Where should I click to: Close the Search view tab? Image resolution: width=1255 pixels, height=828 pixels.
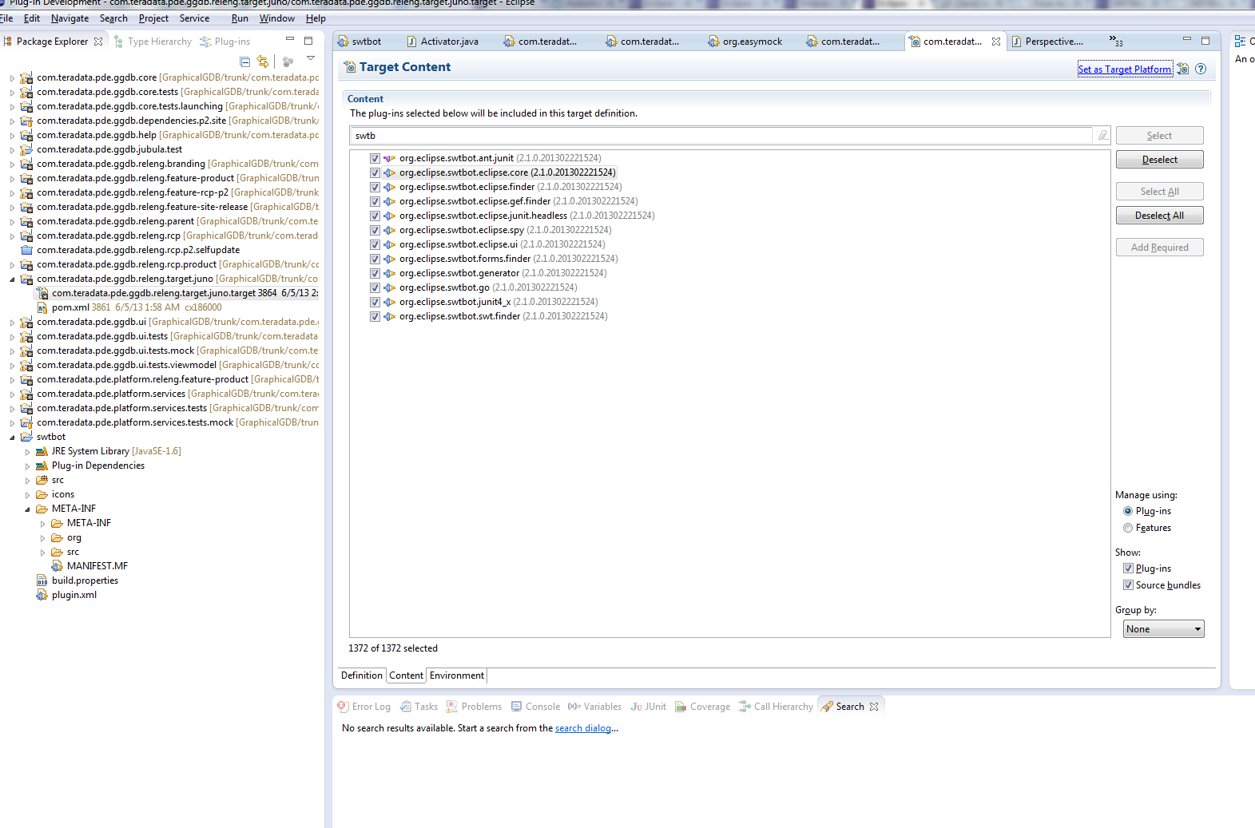874,707
